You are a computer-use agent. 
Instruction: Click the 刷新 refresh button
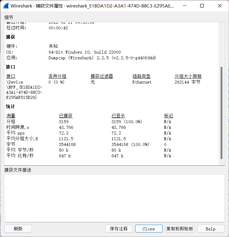[18, 229]
